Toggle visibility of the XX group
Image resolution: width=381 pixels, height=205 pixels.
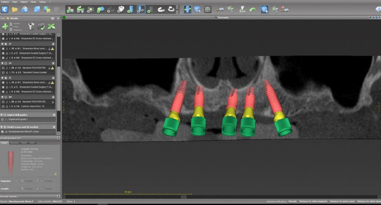(x=6, y=97)
